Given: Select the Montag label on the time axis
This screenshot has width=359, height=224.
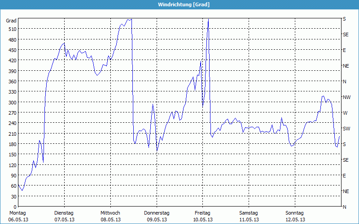Looking at the screenshot, I should [x=17, y=213].
